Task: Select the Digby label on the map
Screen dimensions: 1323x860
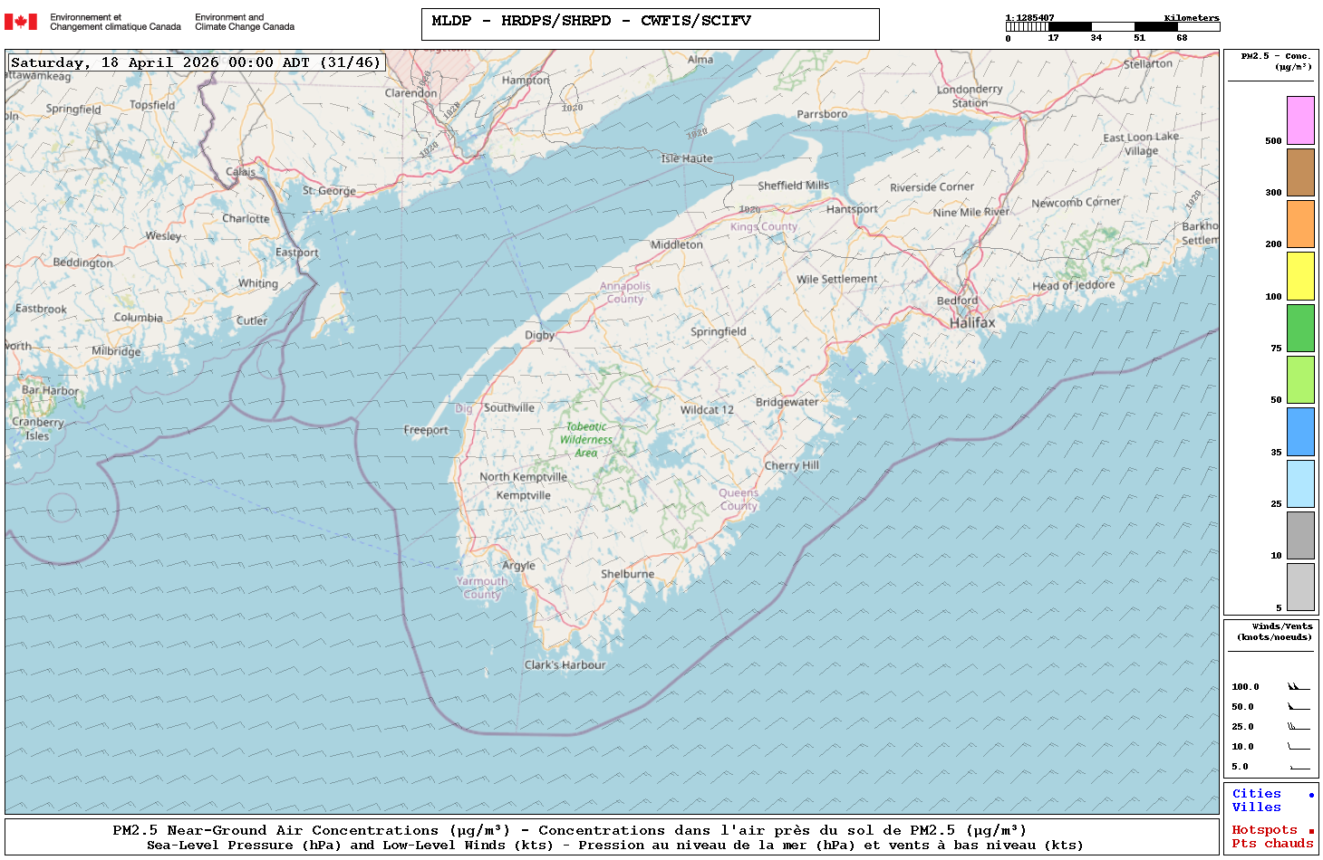Action: click(x=539, y=335)
